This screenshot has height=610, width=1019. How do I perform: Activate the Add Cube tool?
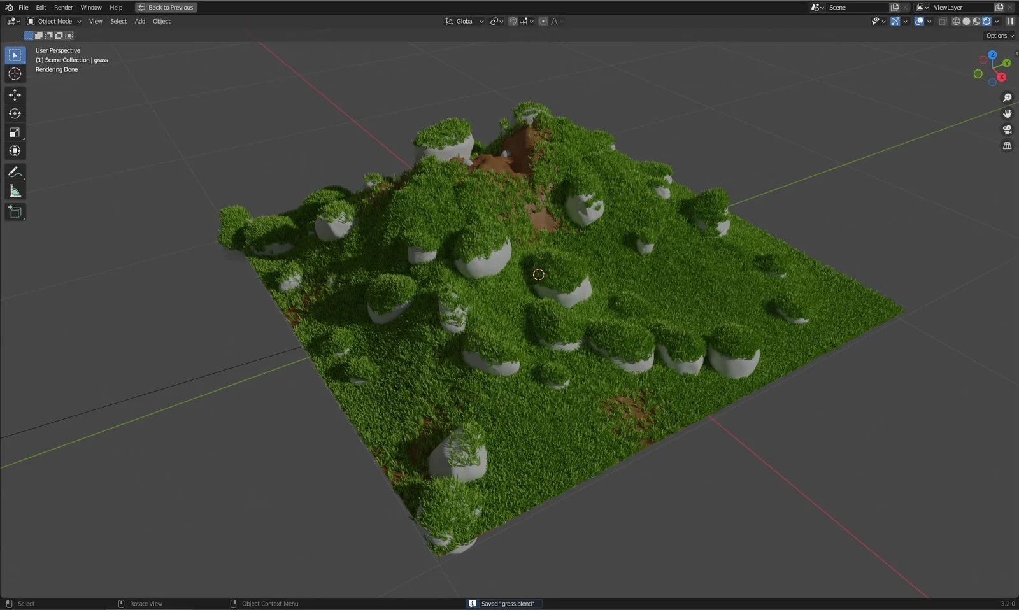15,212
